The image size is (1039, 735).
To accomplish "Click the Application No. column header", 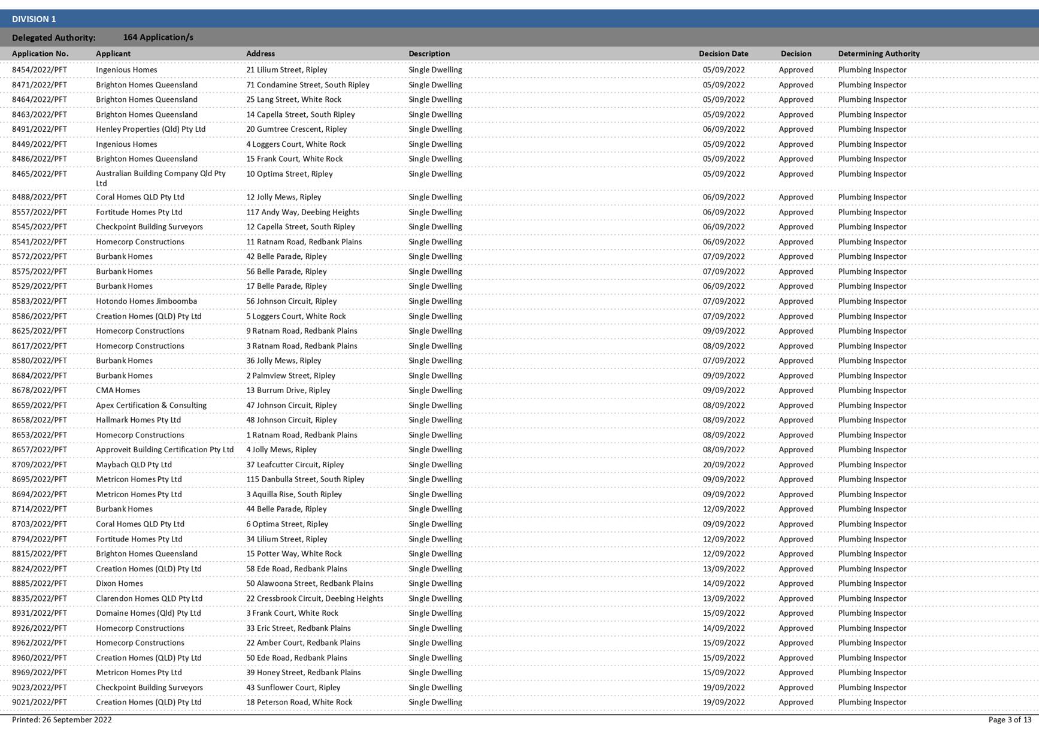I will (40, 53).
